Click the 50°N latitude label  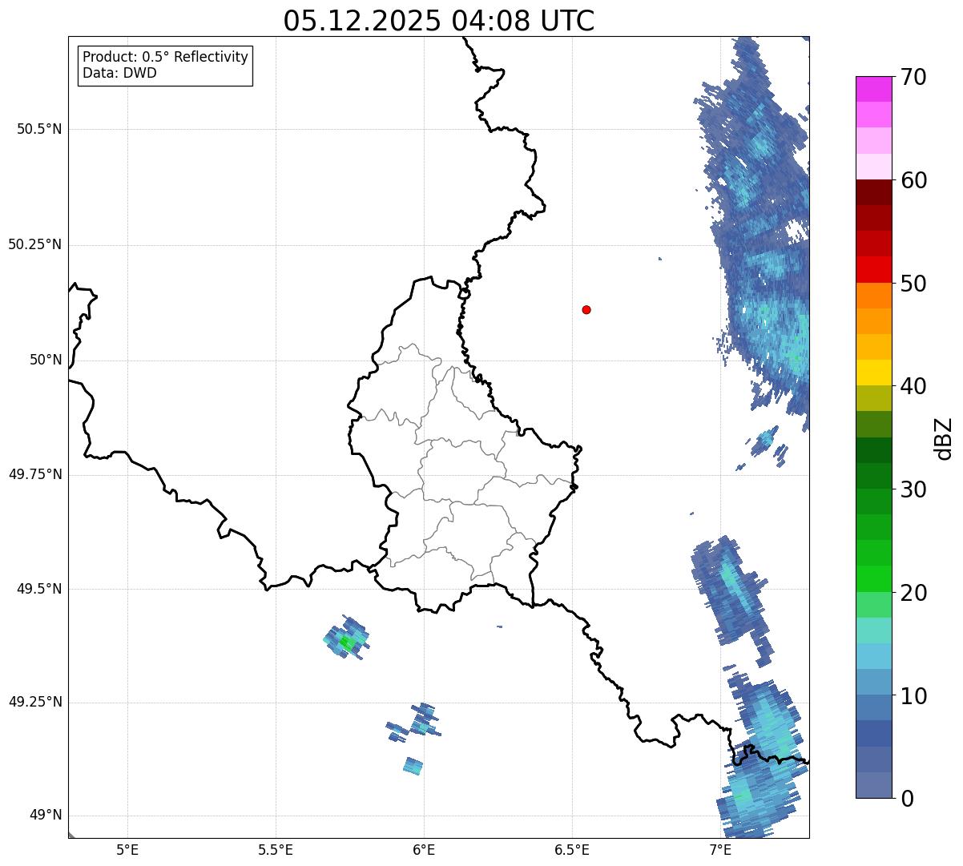pos(46,360)
